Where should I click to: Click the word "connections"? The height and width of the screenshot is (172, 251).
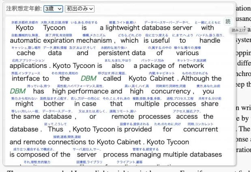click(x=67, y=142)
